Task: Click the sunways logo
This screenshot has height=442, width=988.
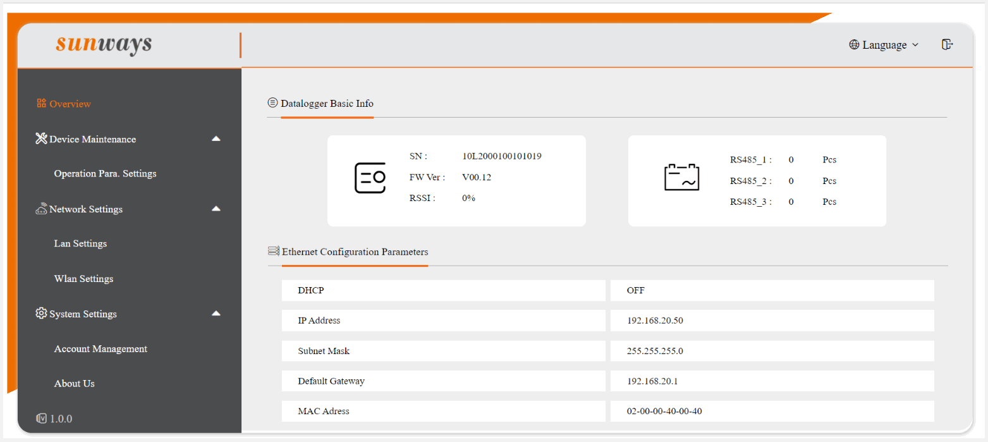Action: (x=104, y=44)
